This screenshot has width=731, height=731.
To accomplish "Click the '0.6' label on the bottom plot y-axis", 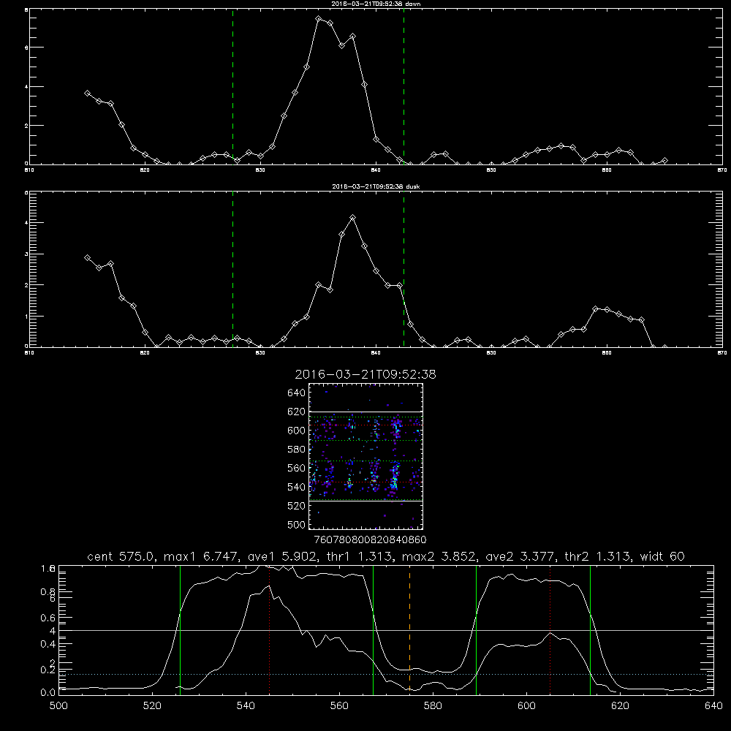I will point(48,618).
